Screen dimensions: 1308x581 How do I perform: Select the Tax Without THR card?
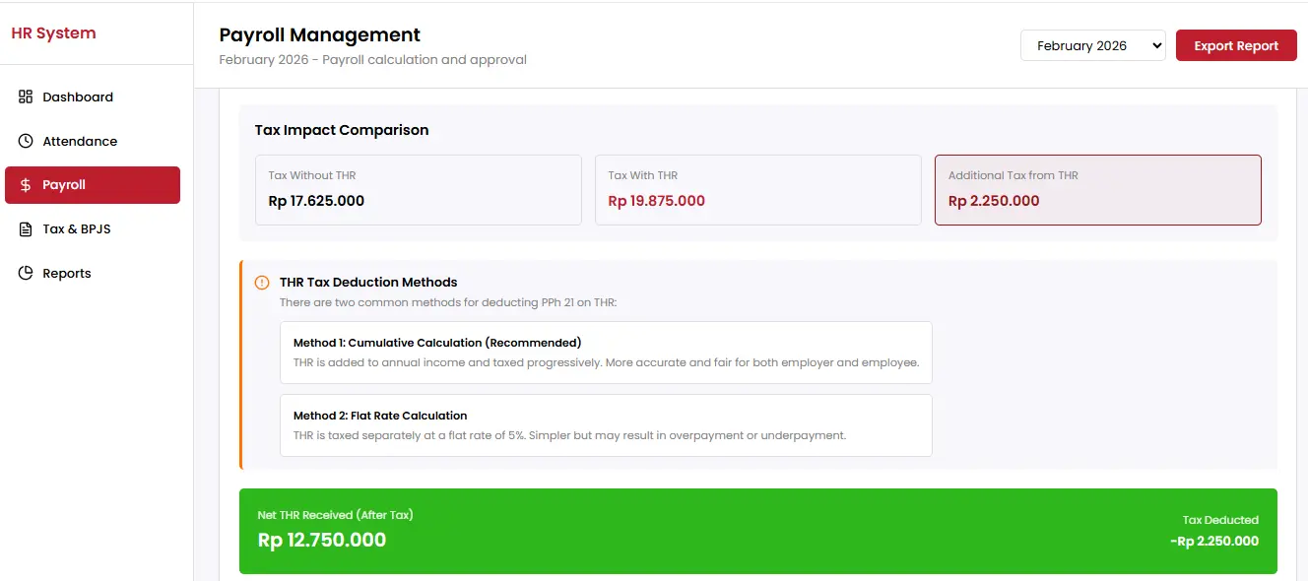coord(418,190)
